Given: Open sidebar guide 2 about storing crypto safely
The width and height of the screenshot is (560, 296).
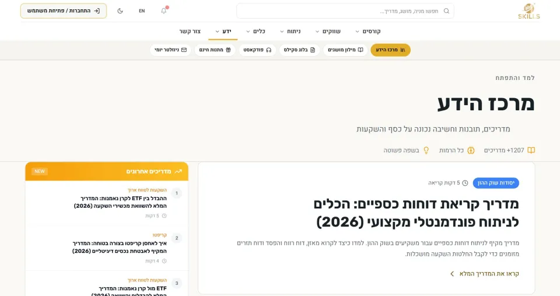Looking at the screenshot, I should point(119,248).
